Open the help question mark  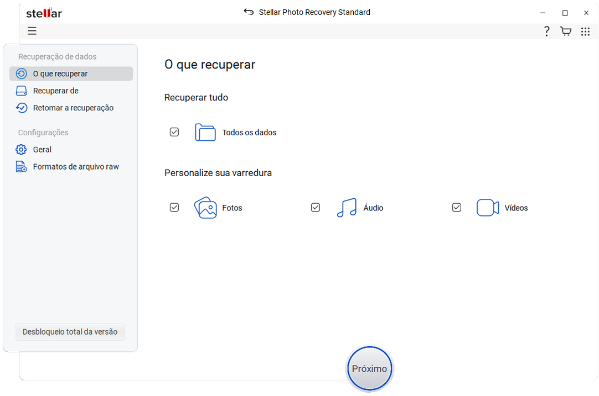click(546, 31)
